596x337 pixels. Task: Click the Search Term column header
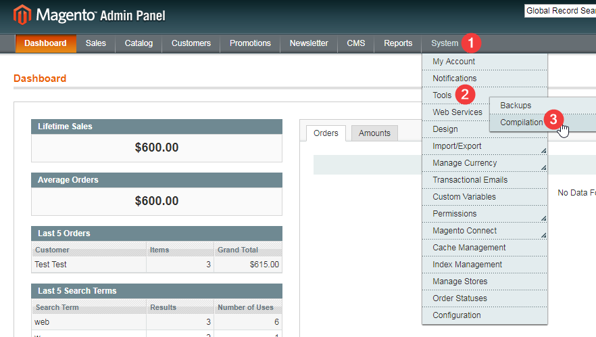[89, 307]
